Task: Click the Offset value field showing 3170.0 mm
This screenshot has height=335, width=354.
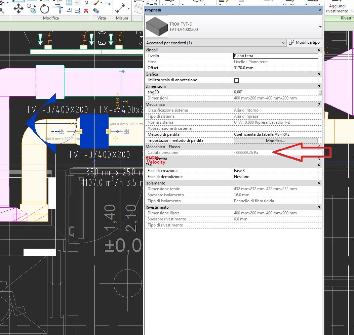Action: click(275, 68)
